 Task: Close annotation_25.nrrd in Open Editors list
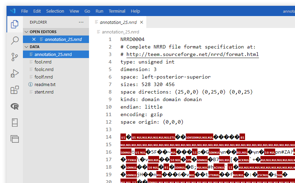[34, 39]
